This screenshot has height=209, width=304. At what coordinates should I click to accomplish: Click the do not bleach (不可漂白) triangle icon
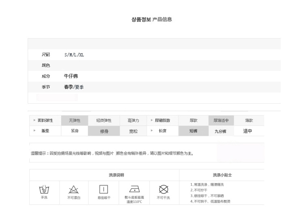74,189
